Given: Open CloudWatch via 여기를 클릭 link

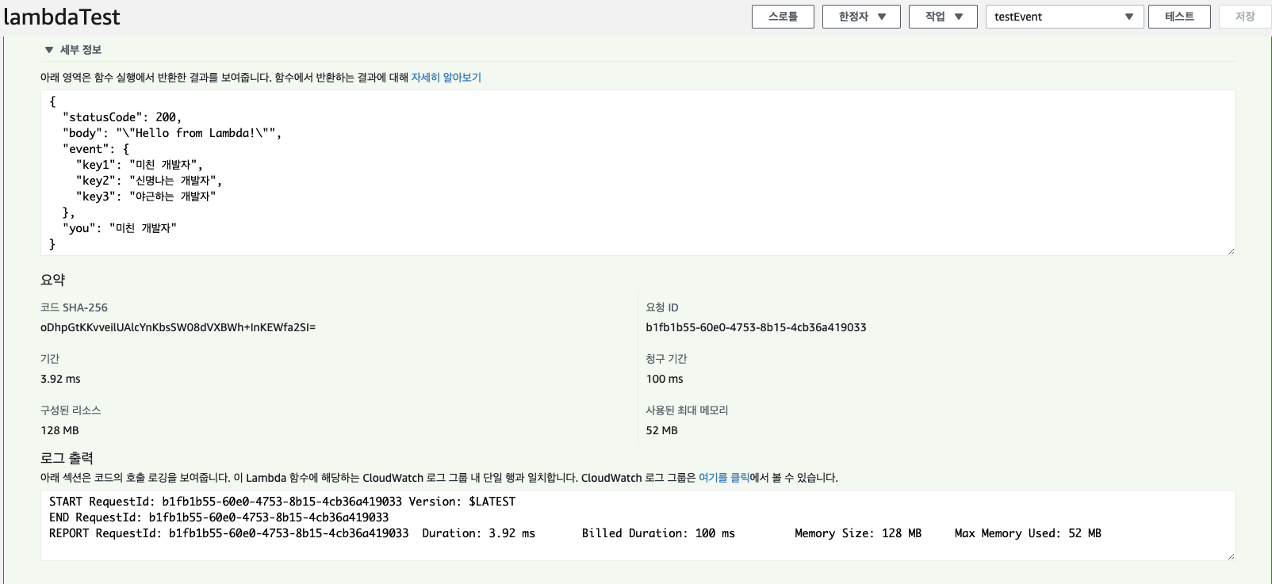Looking at the screenshot, I should 723,478.
